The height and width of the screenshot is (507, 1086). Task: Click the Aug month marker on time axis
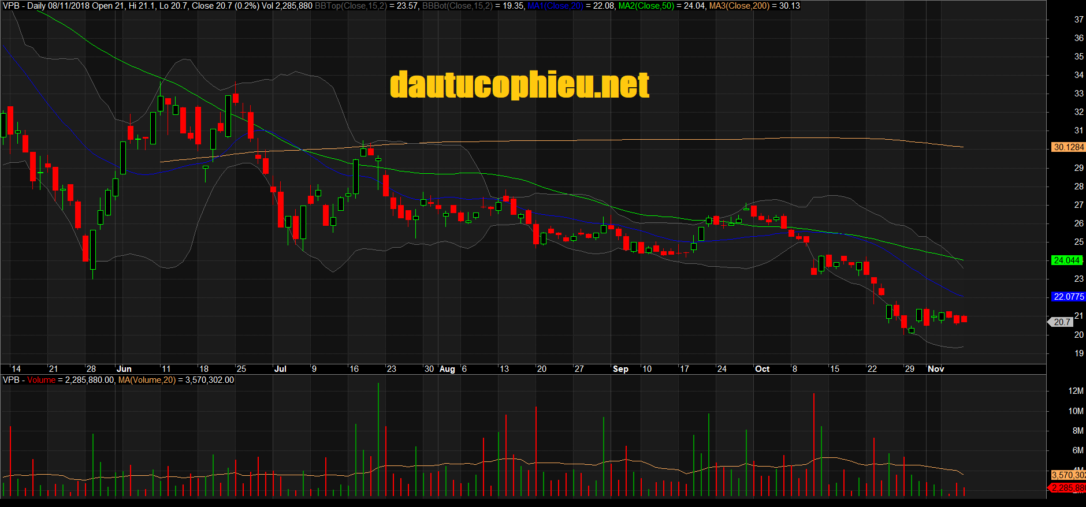(447, 369)
